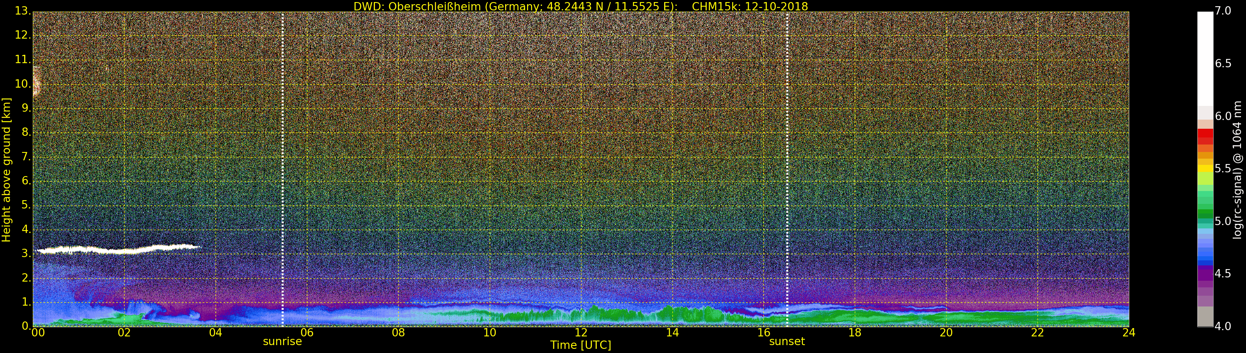Click the '5.5' value on the colorbar
This screenshot has height=353, width=1246.
point(1223,169)
